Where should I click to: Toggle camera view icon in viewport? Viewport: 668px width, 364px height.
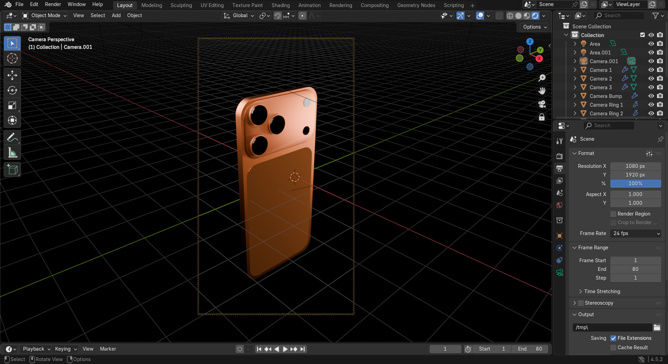pos(542,104)
